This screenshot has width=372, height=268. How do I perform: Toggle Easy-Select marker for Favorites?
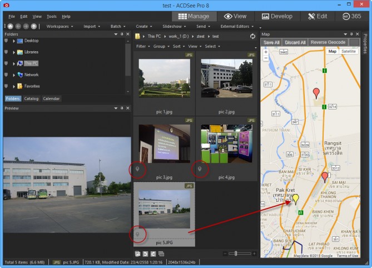pyautogui.click(x=6, y=86)
